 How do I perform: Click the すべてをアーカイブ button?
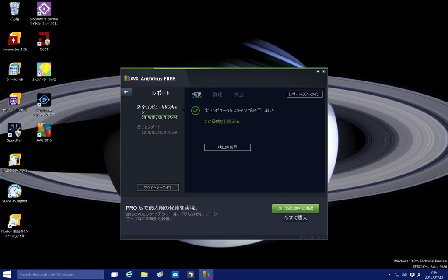pyautogui.click(x=158, y=187)
